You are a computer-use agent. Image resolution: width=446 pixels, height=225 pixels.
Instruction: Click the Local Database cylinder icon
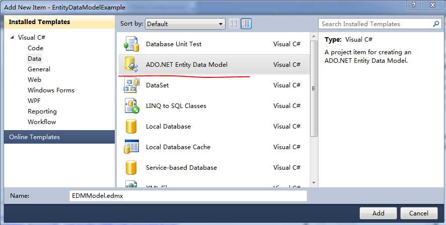pyautogui.click(x=131, y=126)
